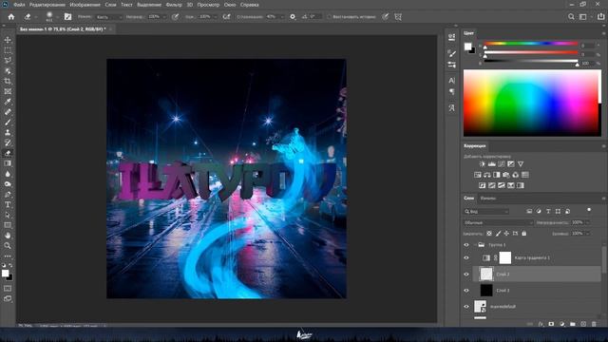Add layer style fx icon
Screen dimensions: 608x342
(x=541, y=324)
